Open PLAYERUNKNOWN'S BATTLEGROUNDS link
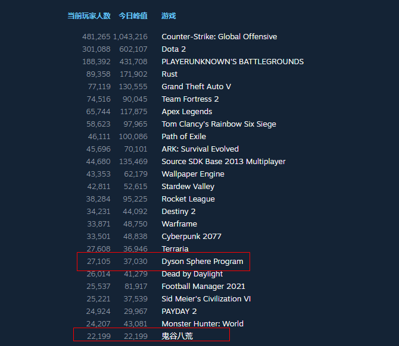Viewport: 399px width, 346px height. point(233,61)
